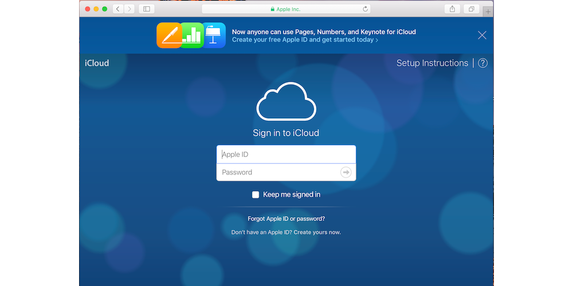This screenshot has width=573, height=286.
Task: Click Create yours now link
Action: (317, 232)
